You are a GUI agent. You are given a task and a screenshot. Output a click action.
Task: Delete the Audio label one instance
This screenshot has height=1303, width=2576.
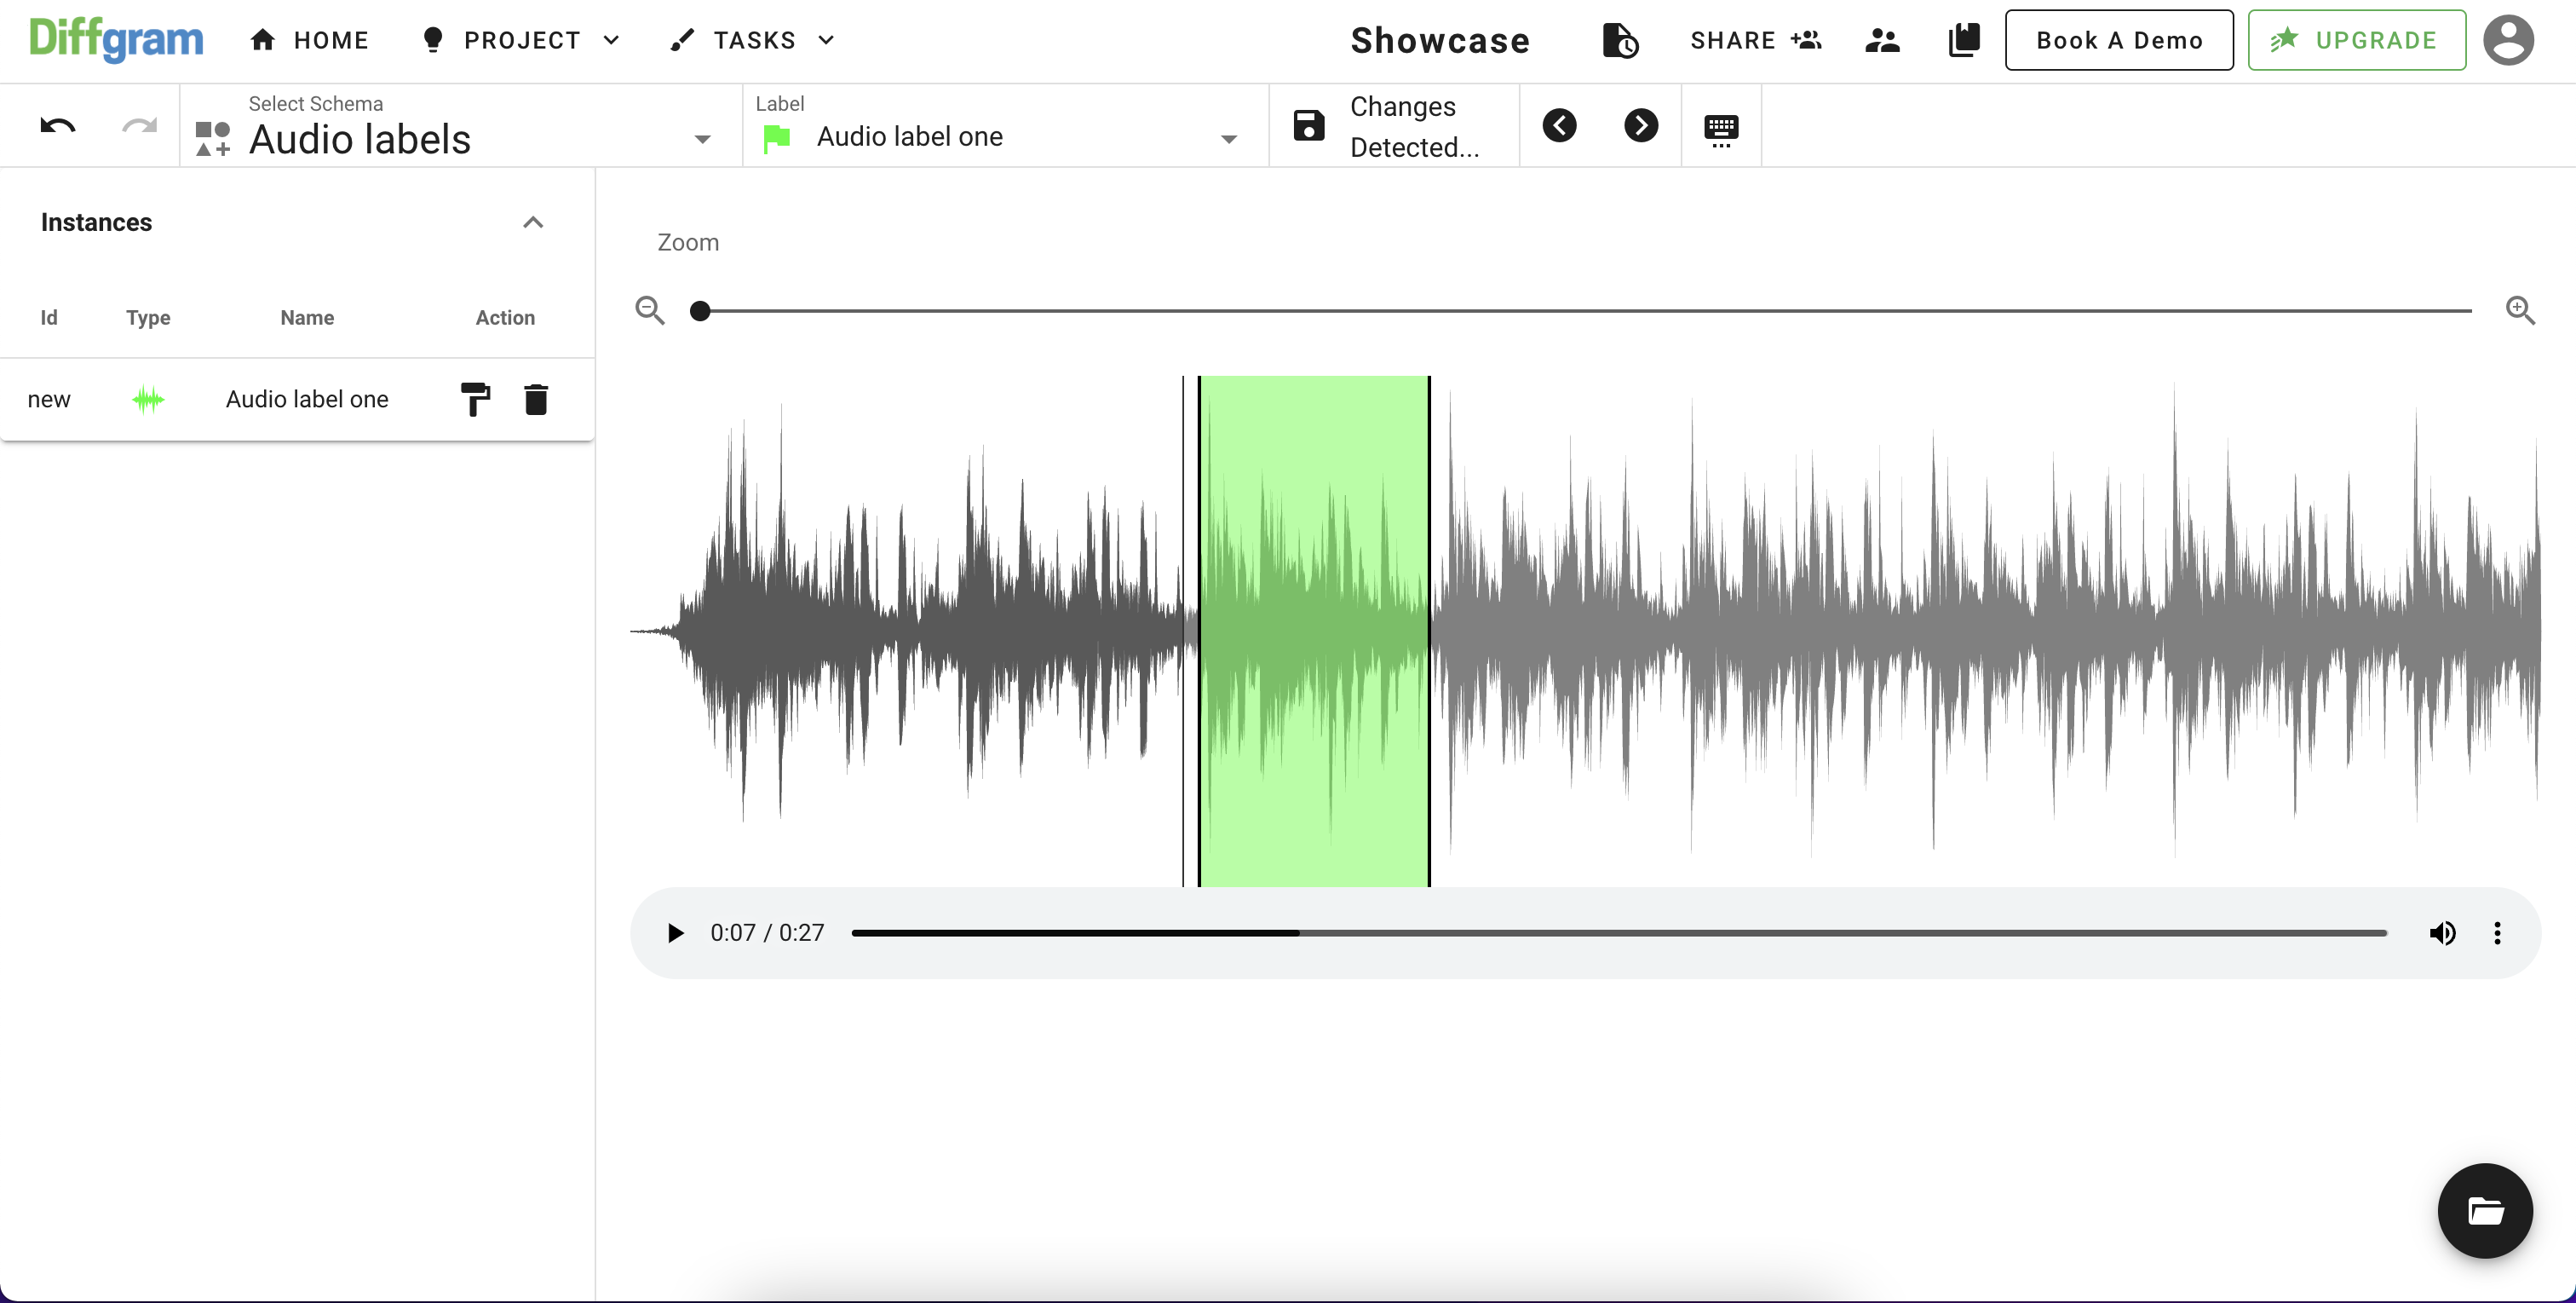click(537, 398)
